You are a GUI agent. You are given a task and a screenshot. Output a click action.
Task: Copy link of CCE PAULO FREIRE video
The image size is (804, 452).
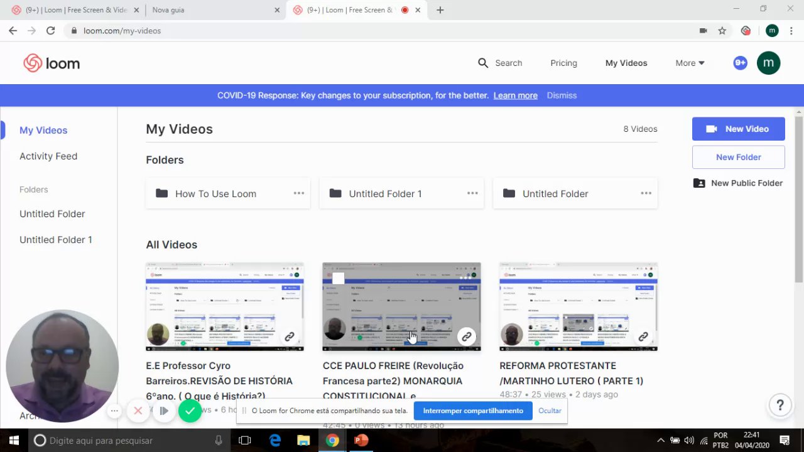[466, 336]
